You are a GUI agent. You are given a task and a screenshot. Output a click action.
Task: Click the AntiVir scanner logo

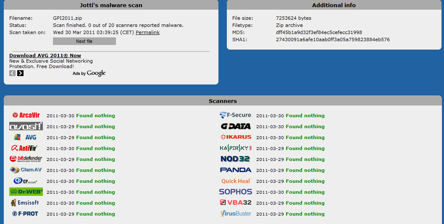tap(26, 148)
